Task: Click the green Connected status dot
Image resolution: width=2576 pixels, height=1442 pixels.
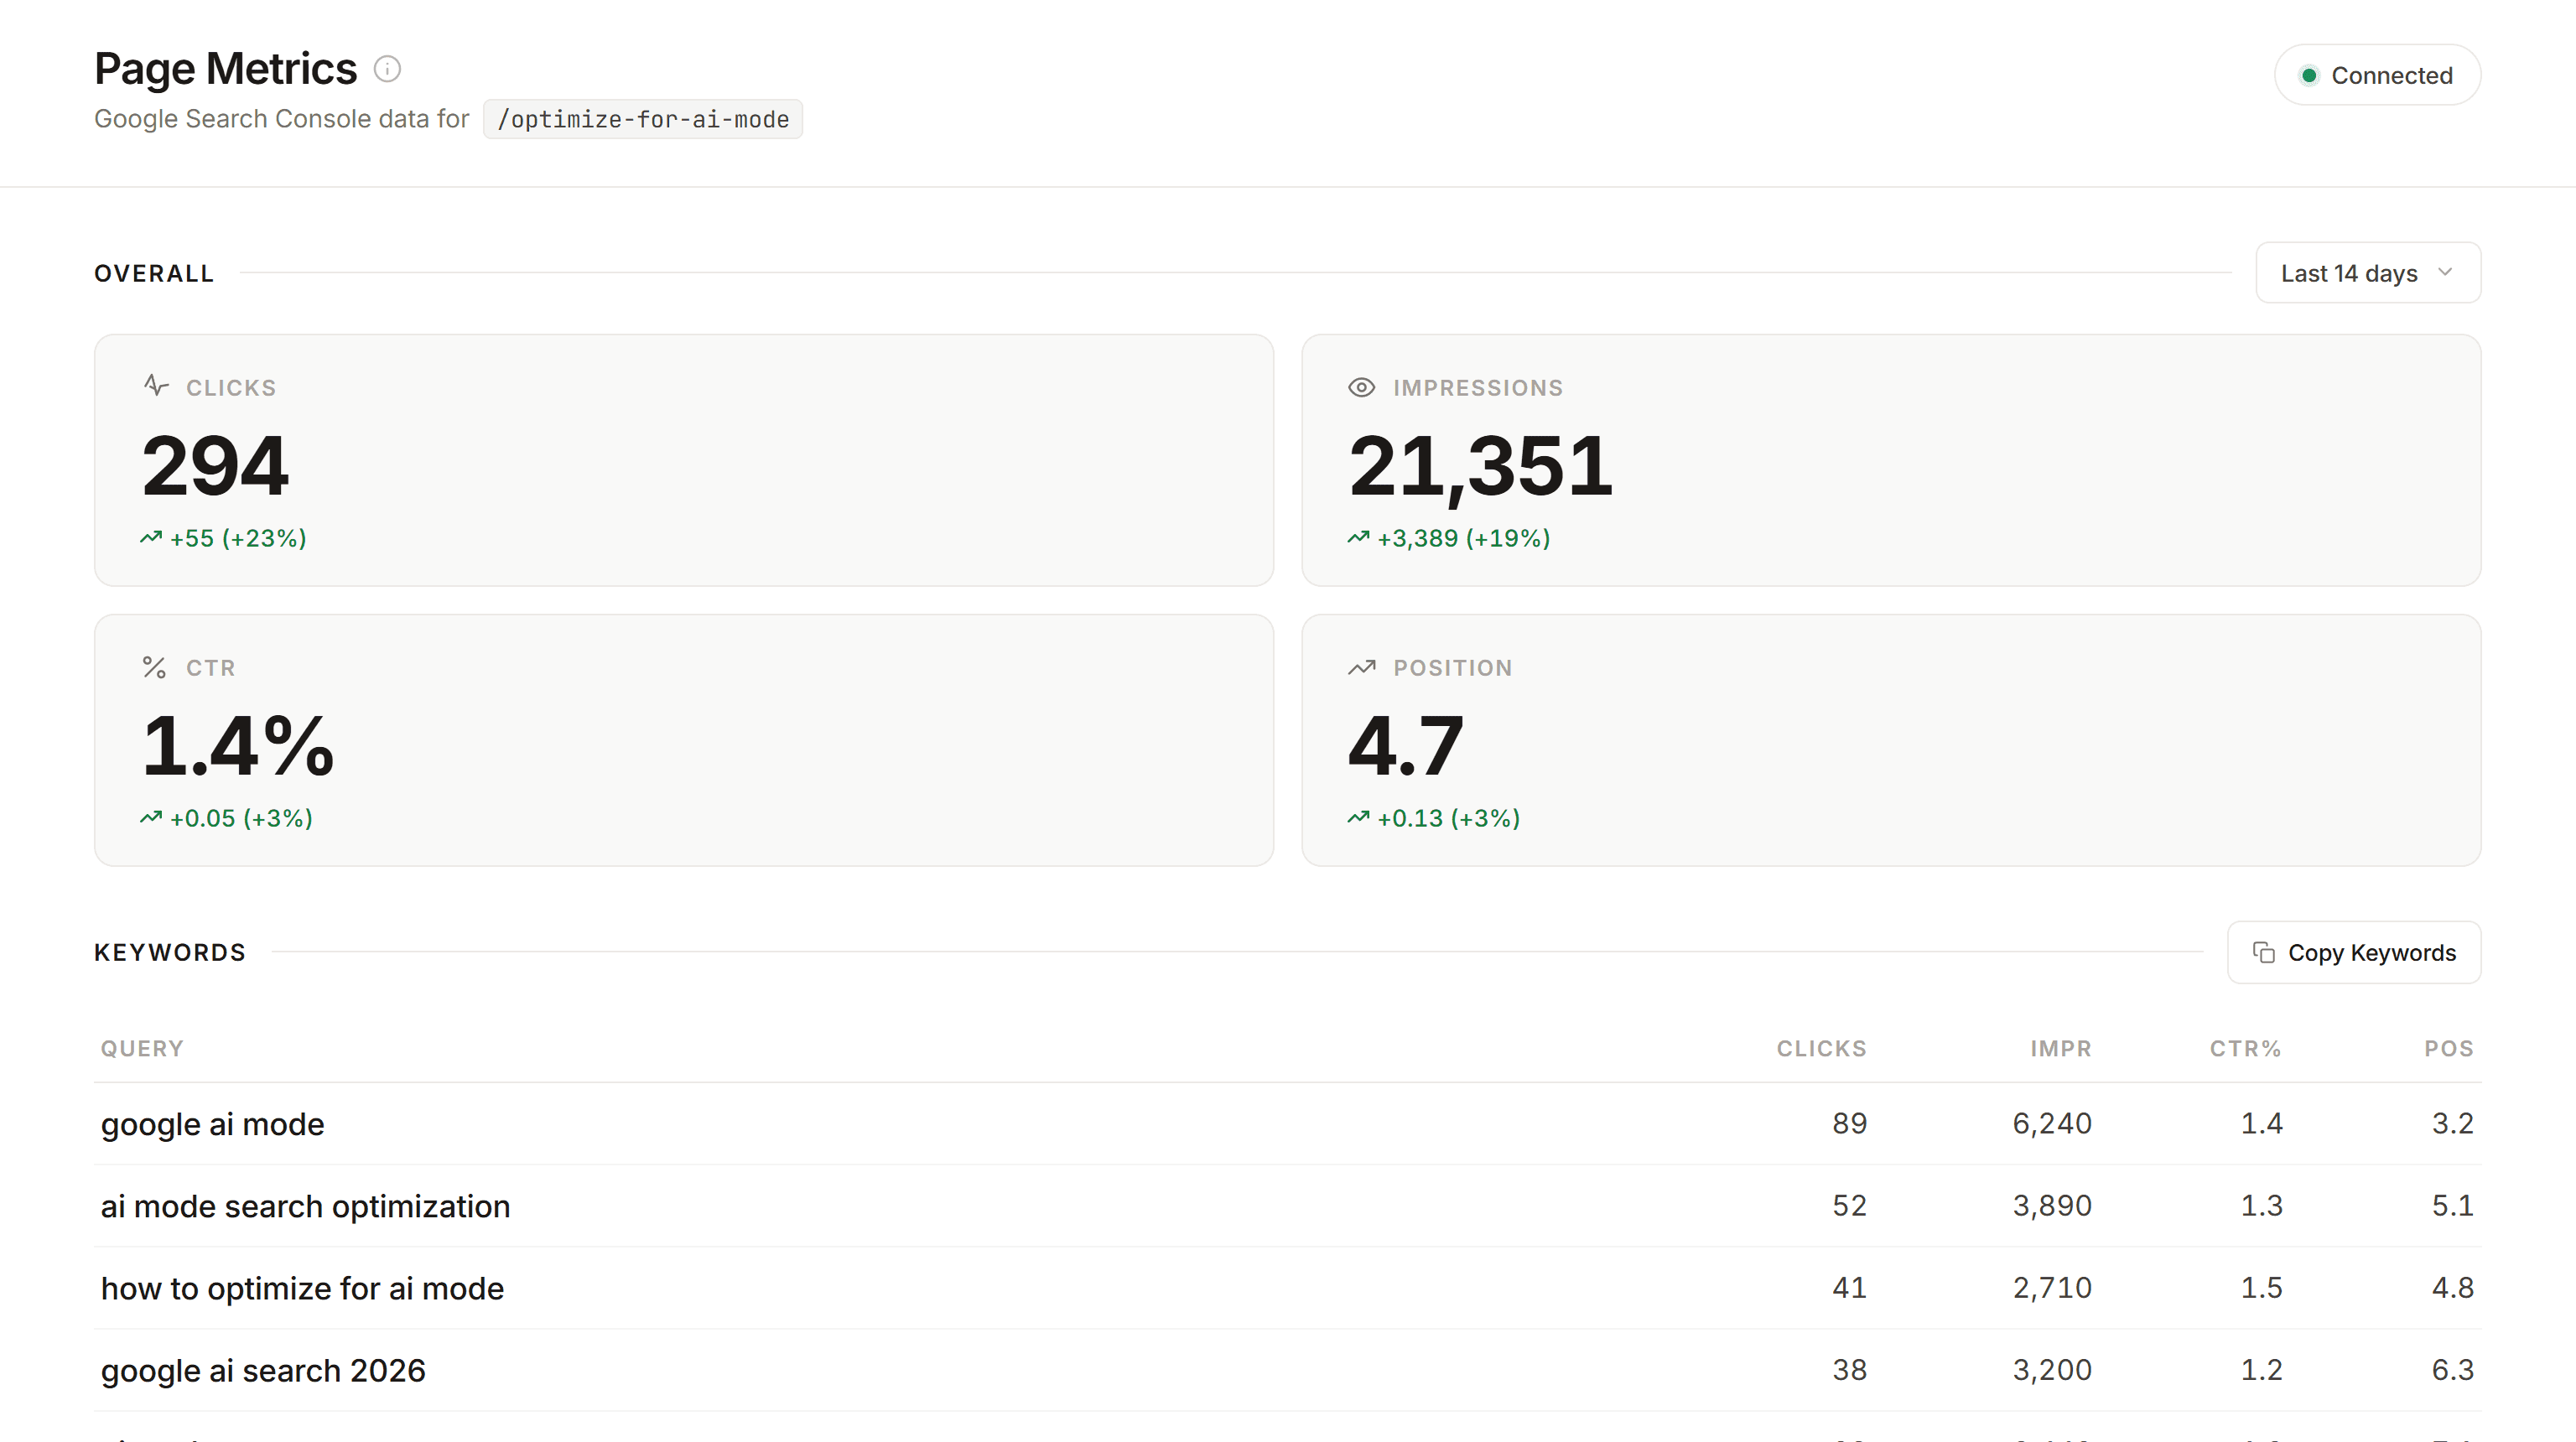Action: pyautogui.click(x=2309, y=75)
